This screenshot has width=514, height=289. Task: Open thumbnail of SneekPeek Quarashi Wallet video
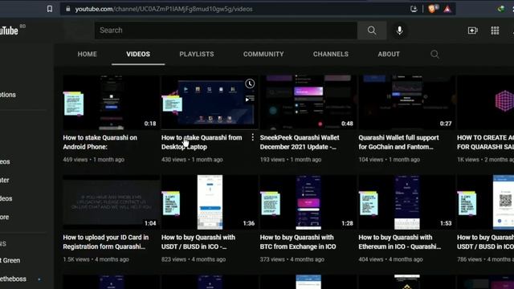click(308, 103)
